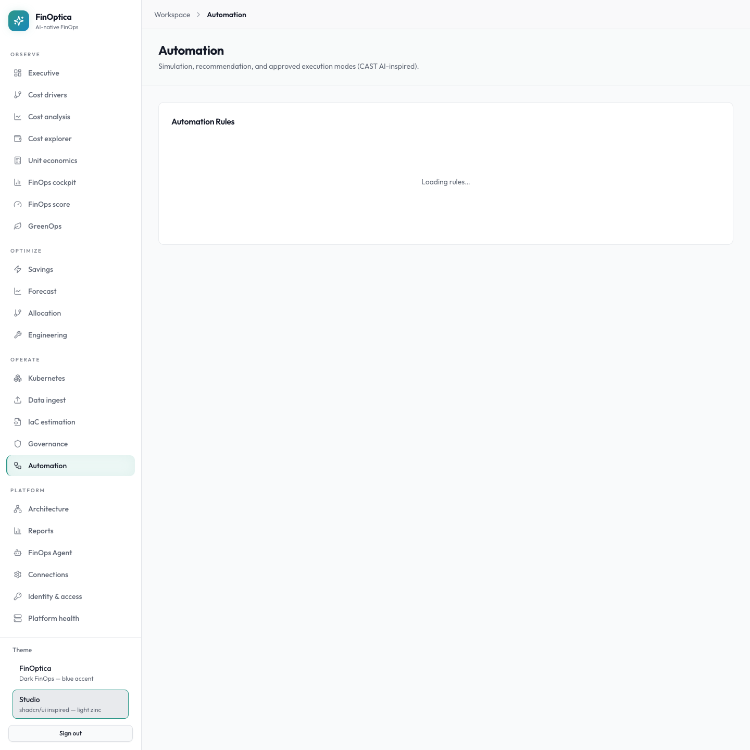Click the Savings lightning bolt icon
The image size is (750, 750).
pyautogui.click(x=18, y=269)
